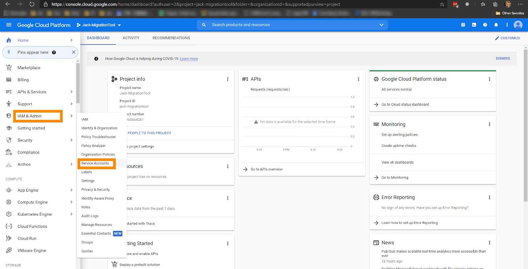This screenshot has width=528, height=269.
Task: Go to APIs overview
Action: point(266,170)
